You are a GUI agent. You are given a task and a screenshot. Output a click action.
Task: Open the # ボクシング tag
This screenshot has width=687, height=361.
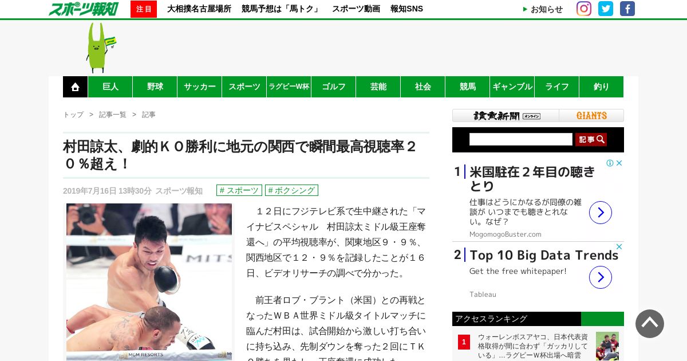[x=291, y=190]
